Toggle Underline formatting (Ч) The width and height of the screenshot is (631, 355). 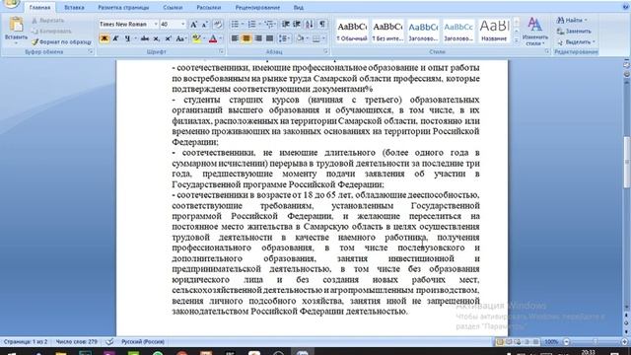pos(127,38)
